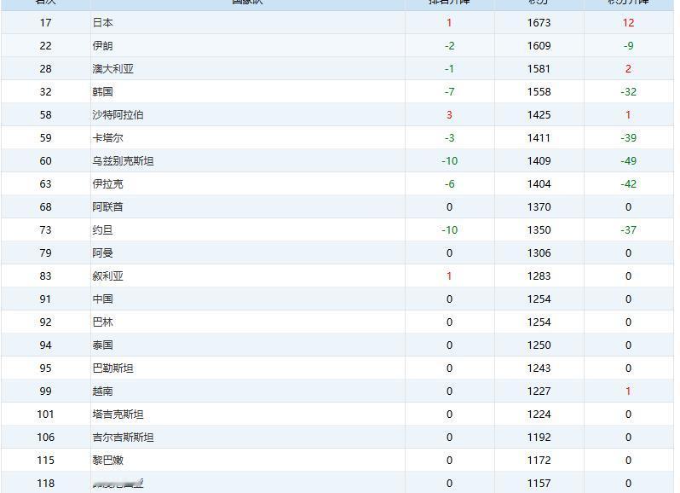This screenshot has height=493, width=680.
Task: Select points value 1157 in last row
Action: pyautogui.click(x=539, y=484)
